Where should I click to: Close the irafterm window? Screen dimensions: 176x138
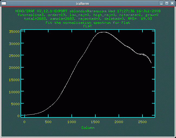172,3
